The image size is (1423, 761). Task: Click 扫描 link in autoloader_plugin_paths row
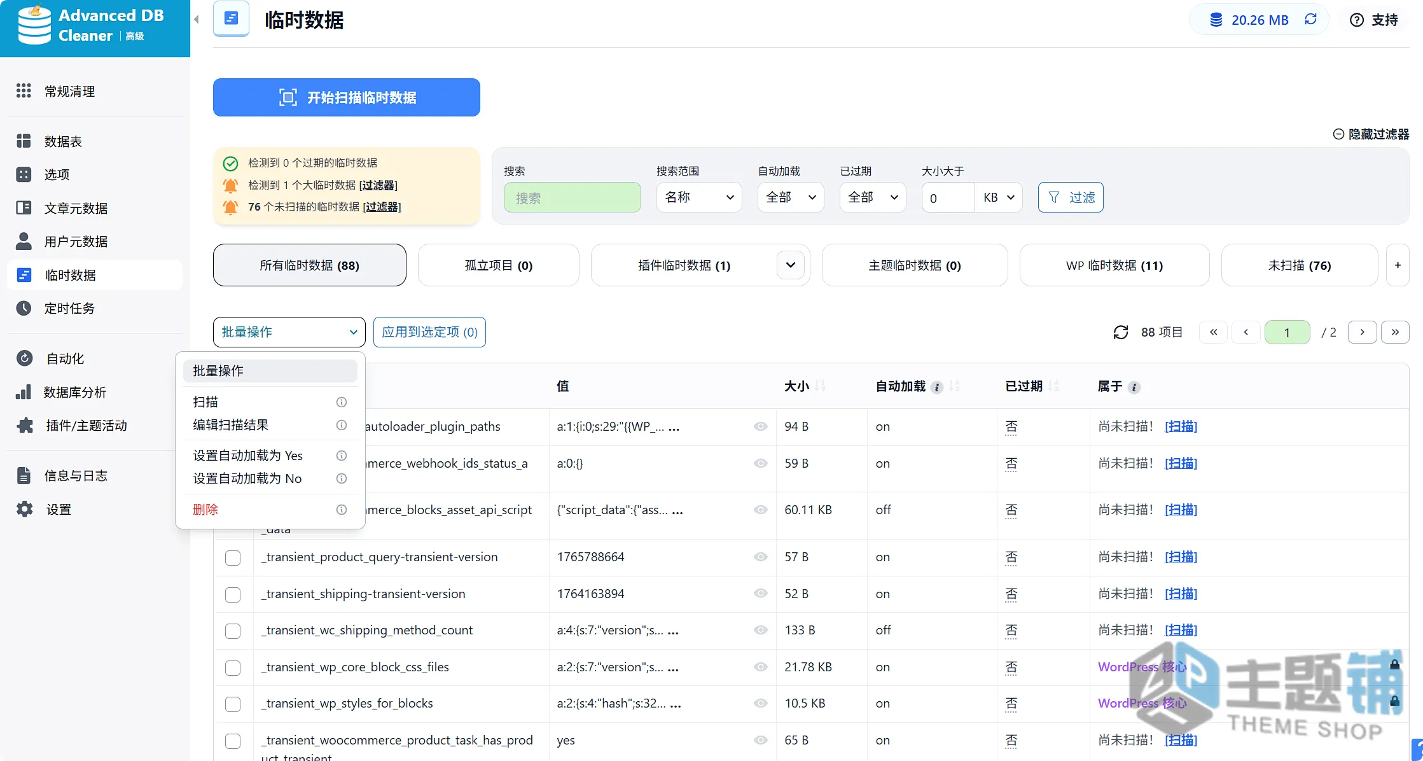click(1181, 426)
